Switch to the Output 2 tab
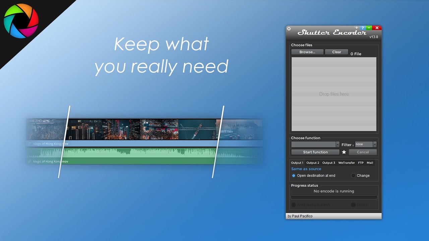 pyautogui.click(x=313, y=163)
